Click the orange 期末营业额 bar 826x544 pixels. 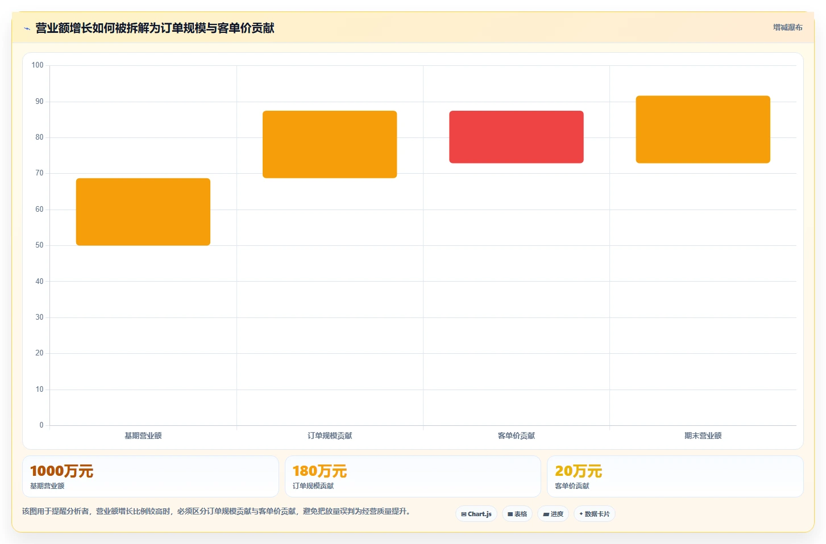703,129
